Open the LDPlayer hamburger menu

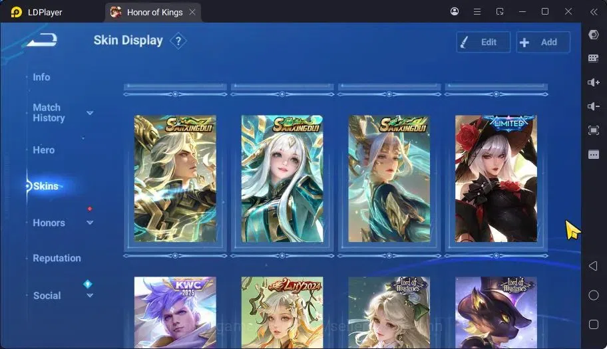coord(477,11)
